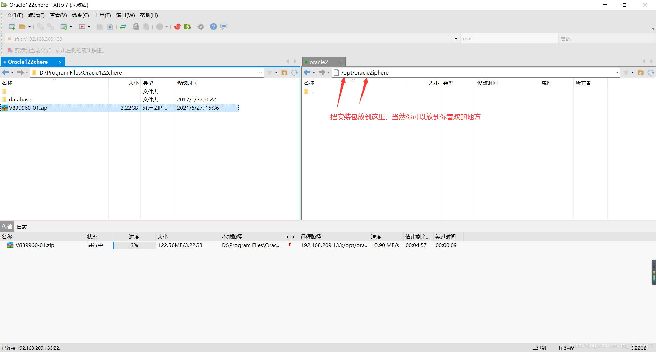Expand the local path dropdown
This screenshot has width=656, height=352.
(x=260, y=72)
